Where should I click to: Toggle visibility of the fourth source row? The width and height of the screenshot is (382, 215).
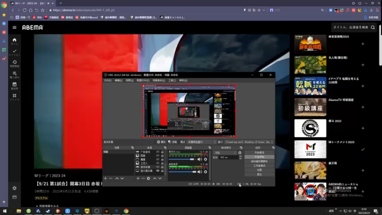pos(158,163)
